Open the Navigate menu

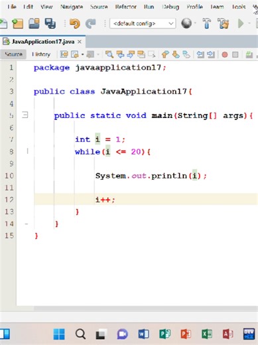coord(72,7)
